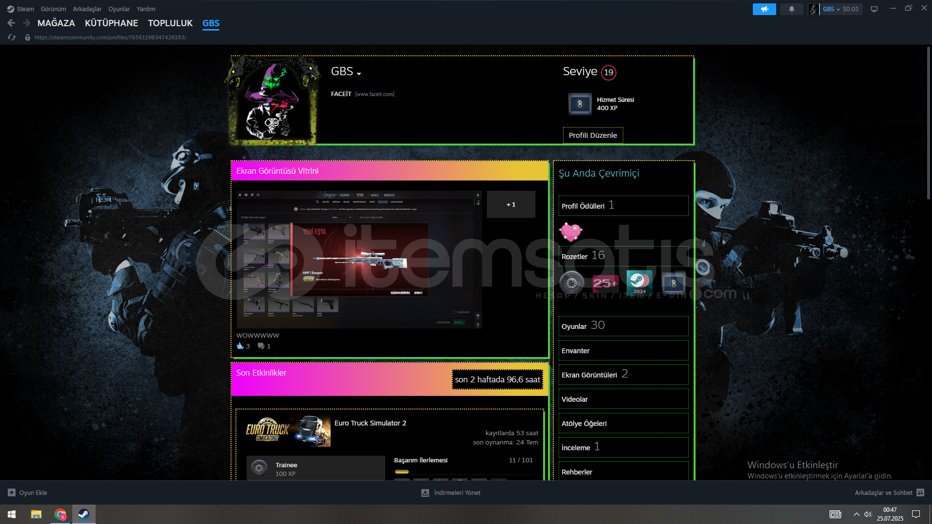Screen dimensions: 932x524
Task: Open the Atölye Öğeleri link
Action: tap(623, 423)
